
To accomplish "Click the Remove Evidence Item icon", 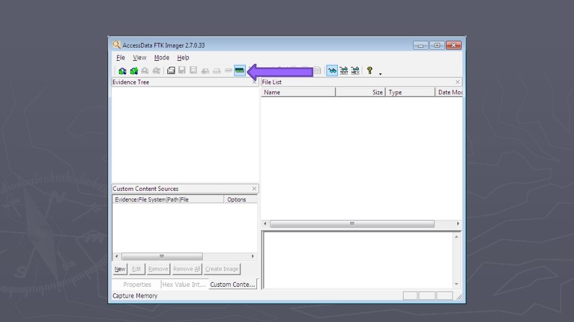I will click(145, 70).
